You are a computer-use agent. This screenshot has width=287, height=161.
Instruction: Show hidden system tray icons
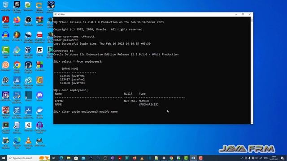pyautogui.click(x=242, y=158)
